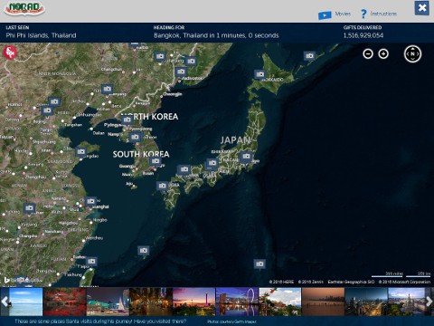
Task: Open the aerial night city thumbnail
Action: coord(366,302)
